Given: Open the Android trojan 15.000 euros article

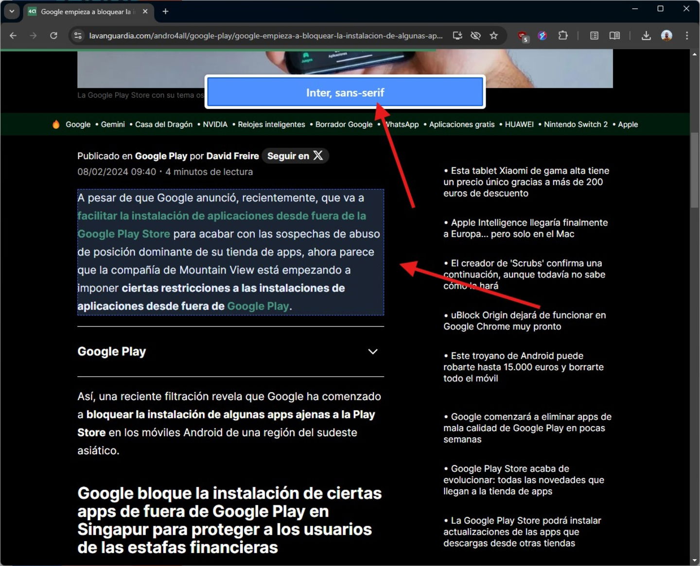Looking at the screenshot, I should pos(524,367).
